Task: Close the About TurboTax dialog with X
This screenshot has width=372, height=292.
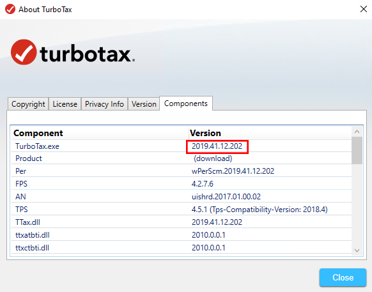Action: (364, 9)
